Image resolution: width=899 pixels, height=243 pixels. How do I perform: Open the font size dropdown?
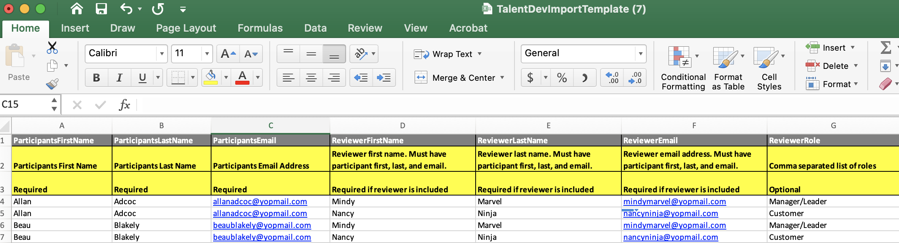[207, 53]
